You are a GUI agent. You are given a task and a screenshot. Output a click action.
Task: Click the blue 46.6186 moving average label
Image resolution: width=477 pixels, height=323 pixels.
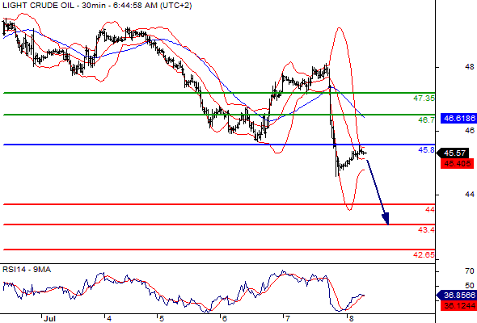tap(459, 118)
